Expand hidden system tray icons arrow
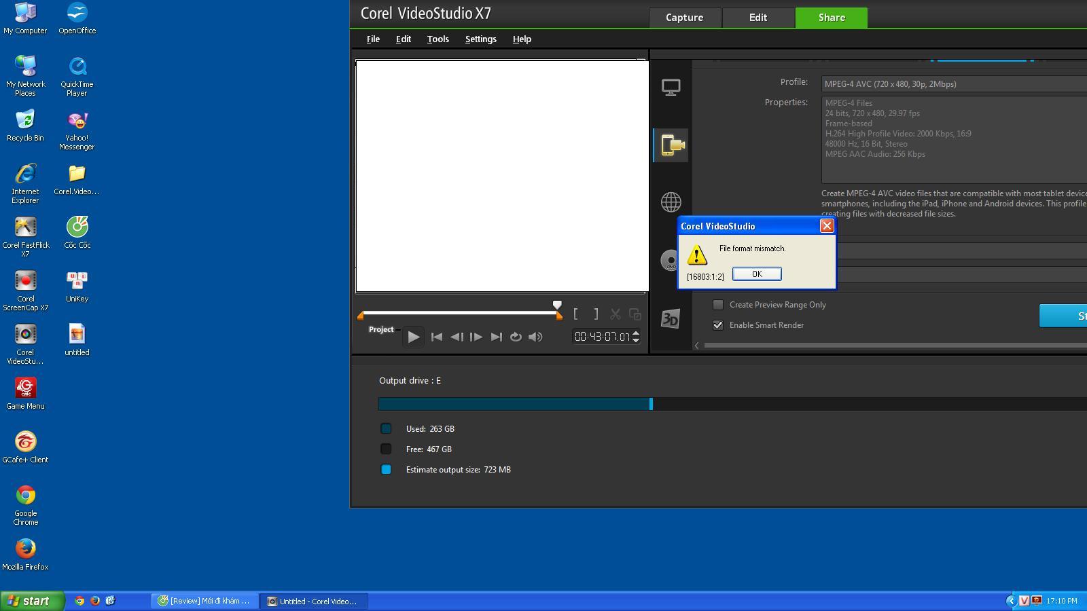The height and width of the screenshot is (611, 1087). 1012,601
